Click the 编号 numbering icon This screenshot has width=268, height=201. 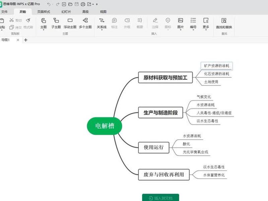tap(193, 20)
